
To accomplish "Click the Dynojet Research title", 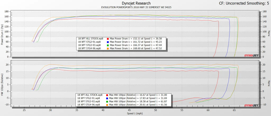I will point(135,3).
